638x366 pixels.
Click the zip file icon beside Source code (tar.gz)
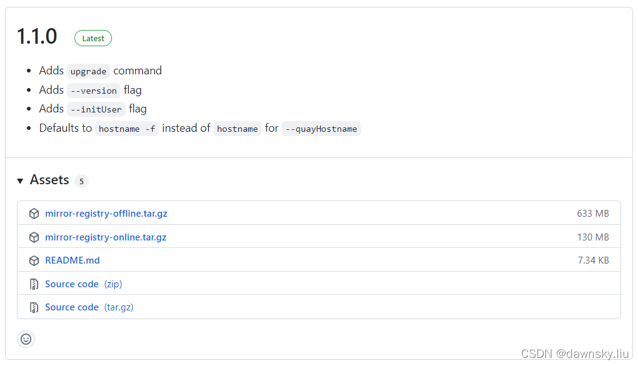[34, 307]
